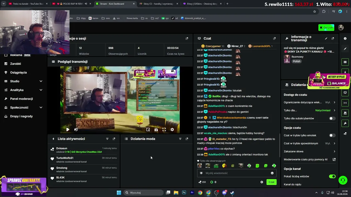Open Steam from taskbar
Image resolution: width=351 pixels, height=197 pixels.
pos(232,193)
